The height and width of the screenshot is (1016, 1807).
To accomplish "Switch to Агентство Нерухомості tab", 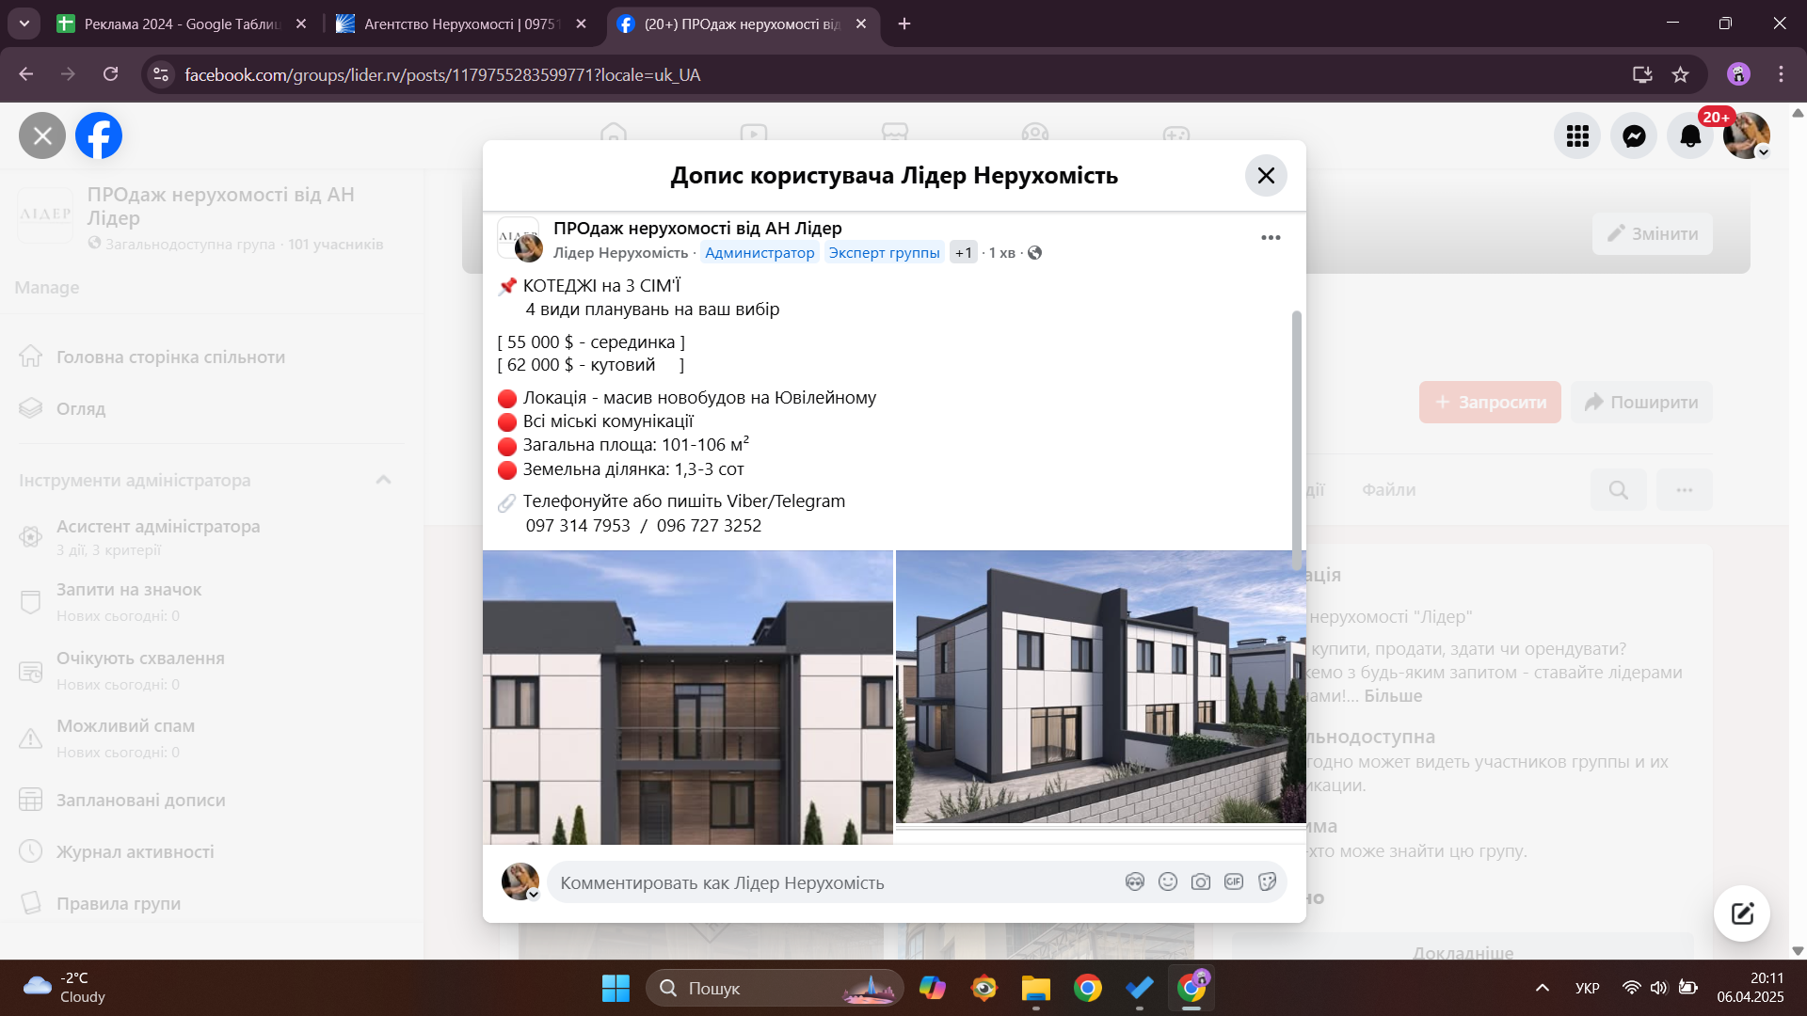I will pyautogui.click(x=461, y=24).
